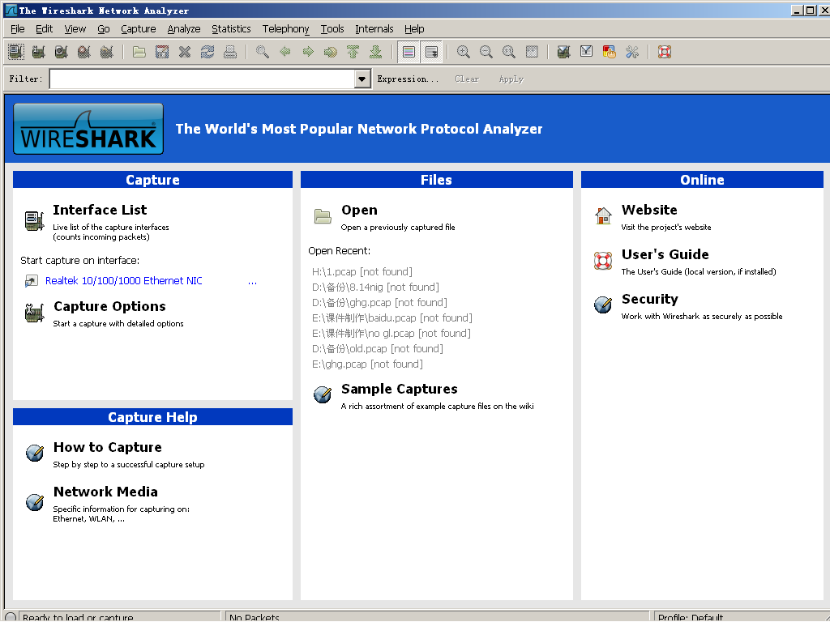Image resolution: width=830 pixels, height=622 pixels.
Task: Open recent file ending in baidu.pcap
Action: coord(392,317)
